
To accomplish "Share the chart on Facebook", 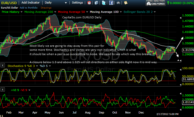I will tap(111, 3).
